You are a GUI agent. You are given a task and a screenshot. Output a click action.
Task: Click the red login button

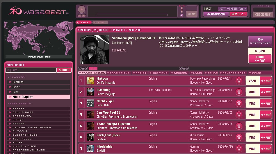point(238,14)
